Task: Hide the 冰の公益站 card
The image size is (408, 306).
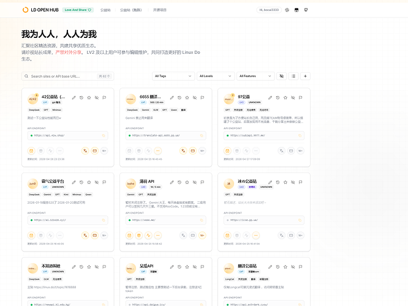Action: [x=293, y=182]
